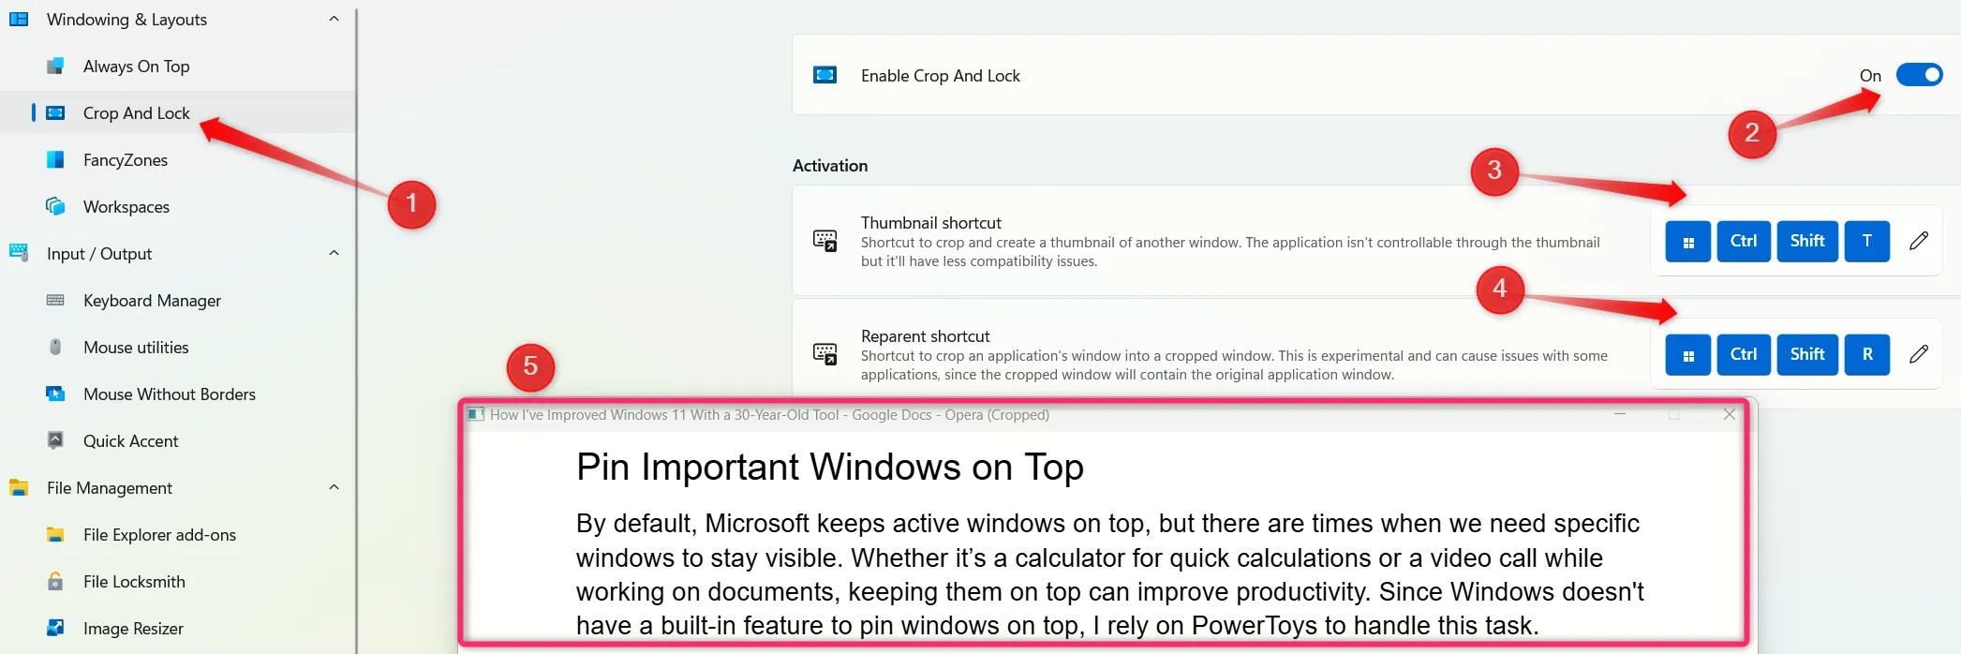
Task: Click the T key in Thumbnail shortcut
Action: pyautogui.click(x=1867, y=242)
